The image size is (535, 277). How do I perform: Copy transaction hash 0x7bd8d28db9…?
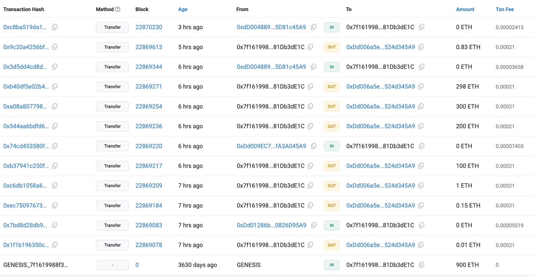pos(55,225)
